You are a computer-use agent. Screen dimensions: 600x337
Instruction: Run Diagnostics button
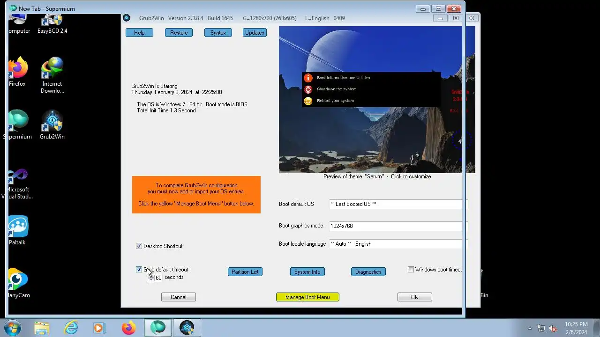[368, 272]
